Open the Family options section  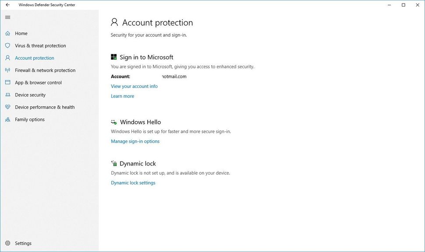(x=31, y=119)
